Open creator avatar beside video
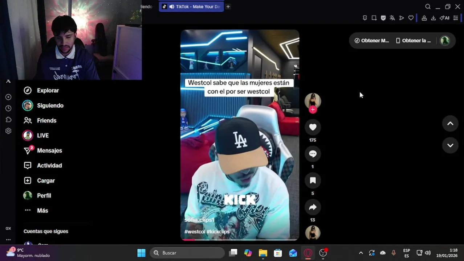Image resolution: width=464 pixels, height=261 pixels. [x=313, y=101]
